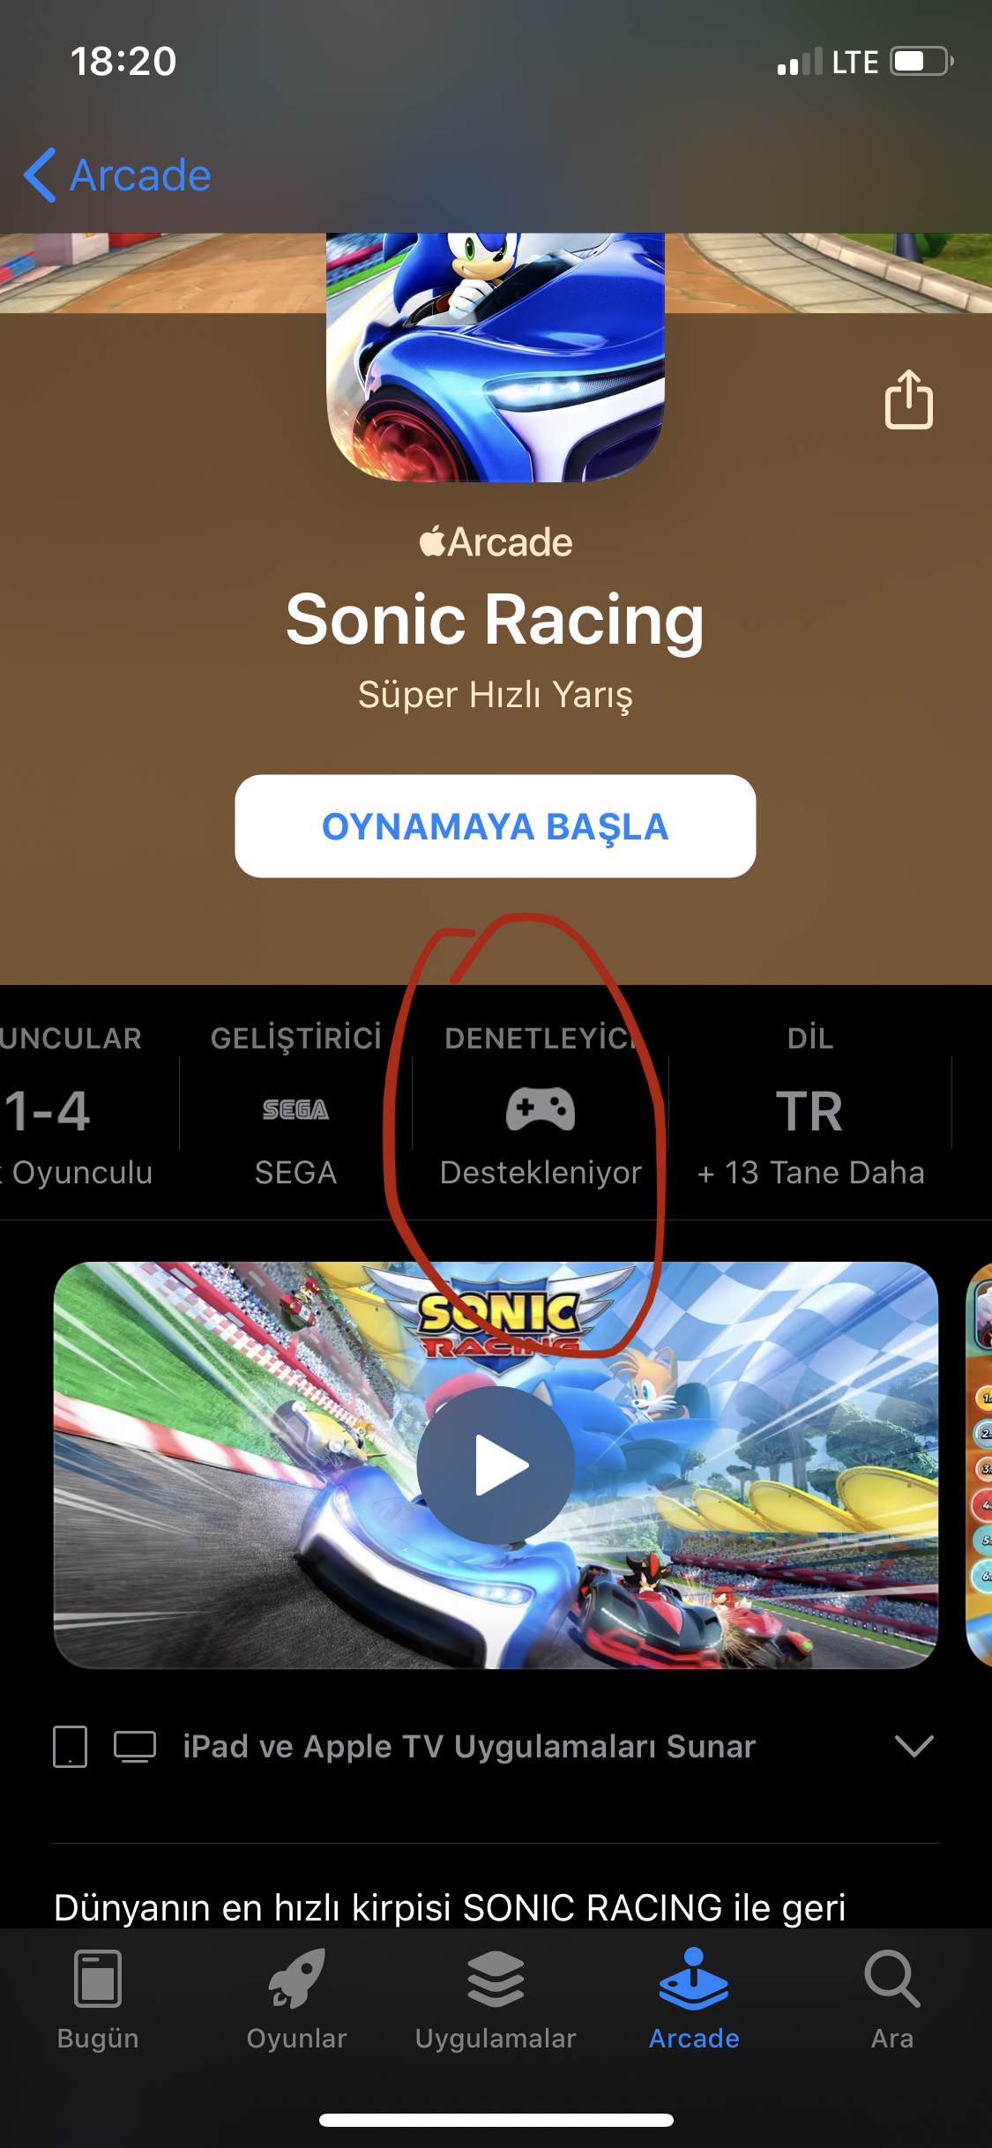Tap the SEGA developer logo
The height and width of the screenshot is (2148, 992).
pyautogui.click(x=295, y=1109)
